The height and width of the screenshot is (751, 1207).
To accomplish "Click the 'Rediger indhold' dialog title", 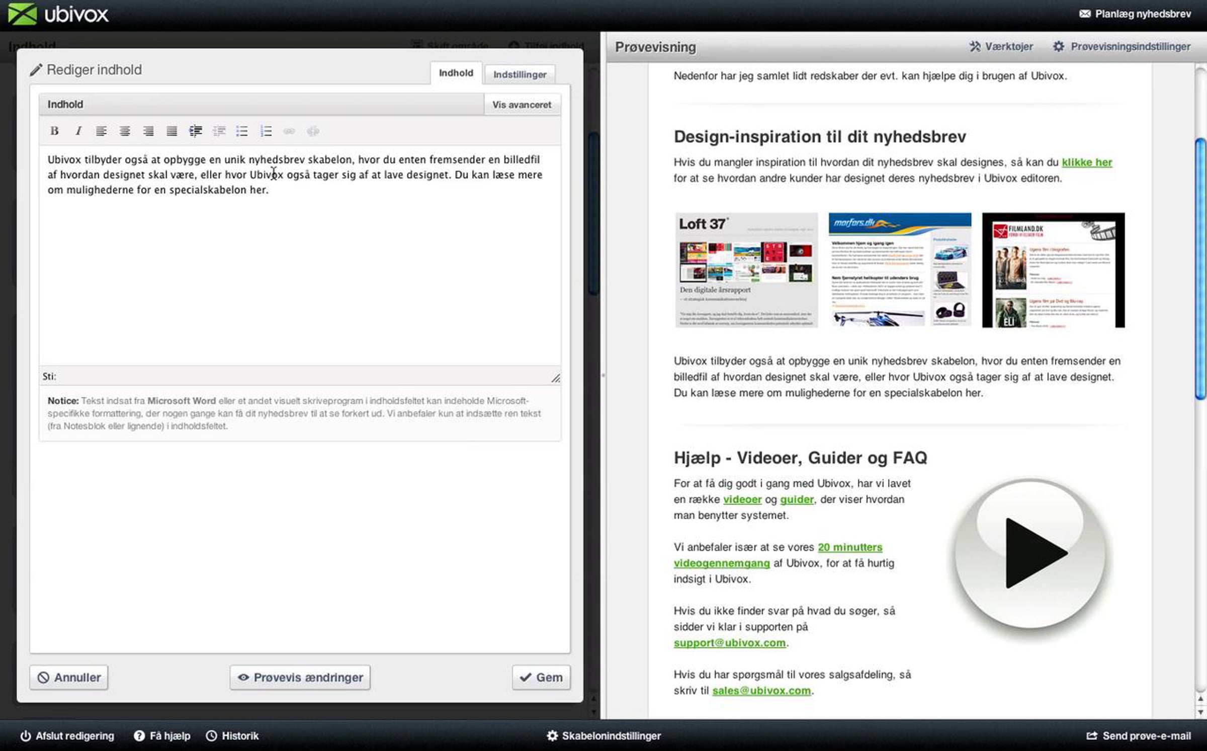I will coord(94,70).
